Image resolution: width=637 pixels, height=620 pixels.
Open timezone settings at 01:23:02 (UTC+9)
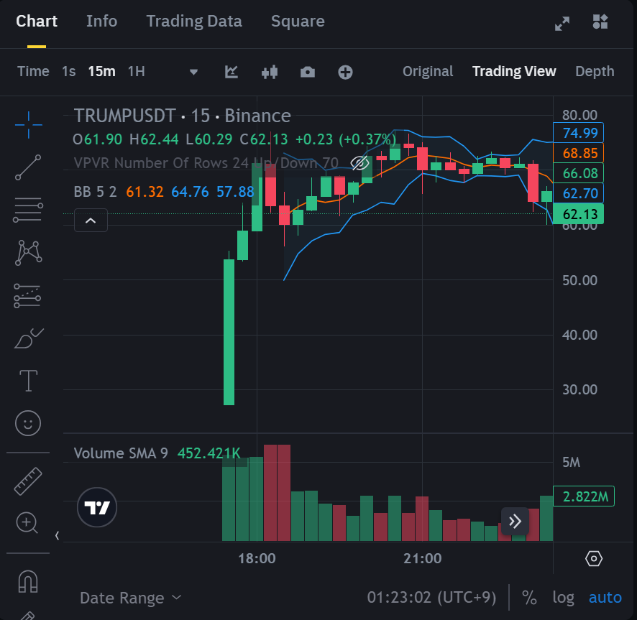pos(431,598)
